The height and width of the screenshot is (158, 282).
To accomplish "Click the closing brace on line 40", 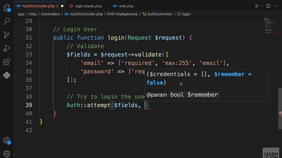I will click(55, 114).
